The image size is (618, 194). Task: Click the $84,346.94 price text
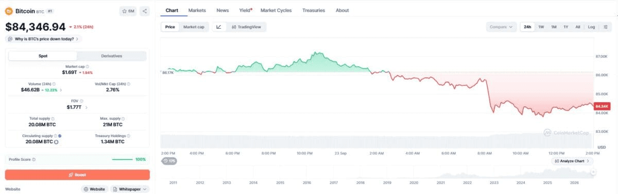(x=36, y=27)
